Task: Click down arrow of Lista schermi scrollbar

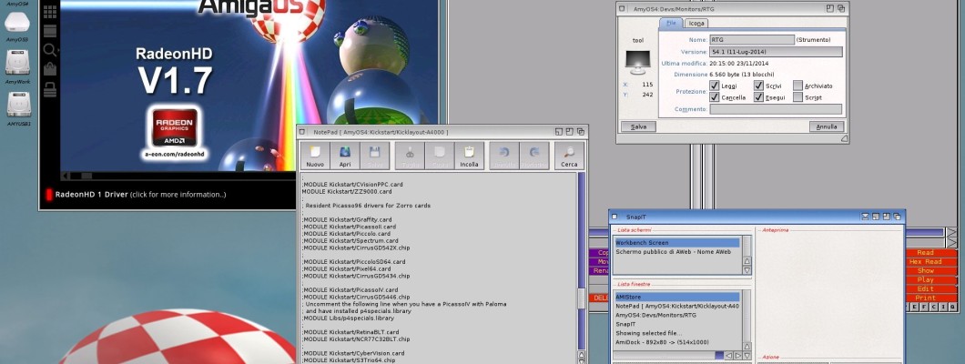Action: [747, 270]
